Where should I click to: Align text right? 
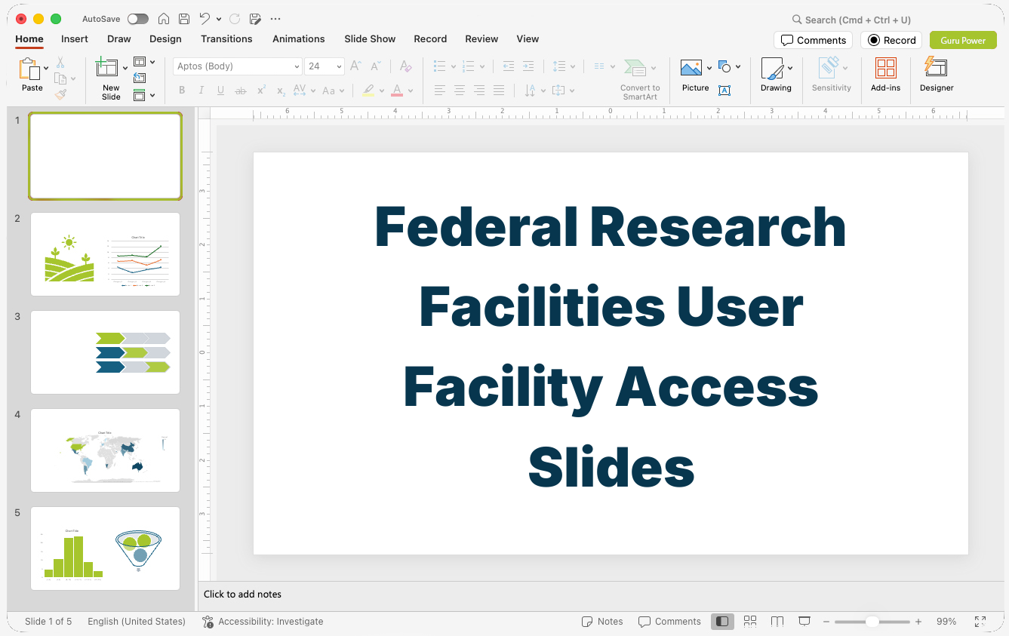click(478, 91)
